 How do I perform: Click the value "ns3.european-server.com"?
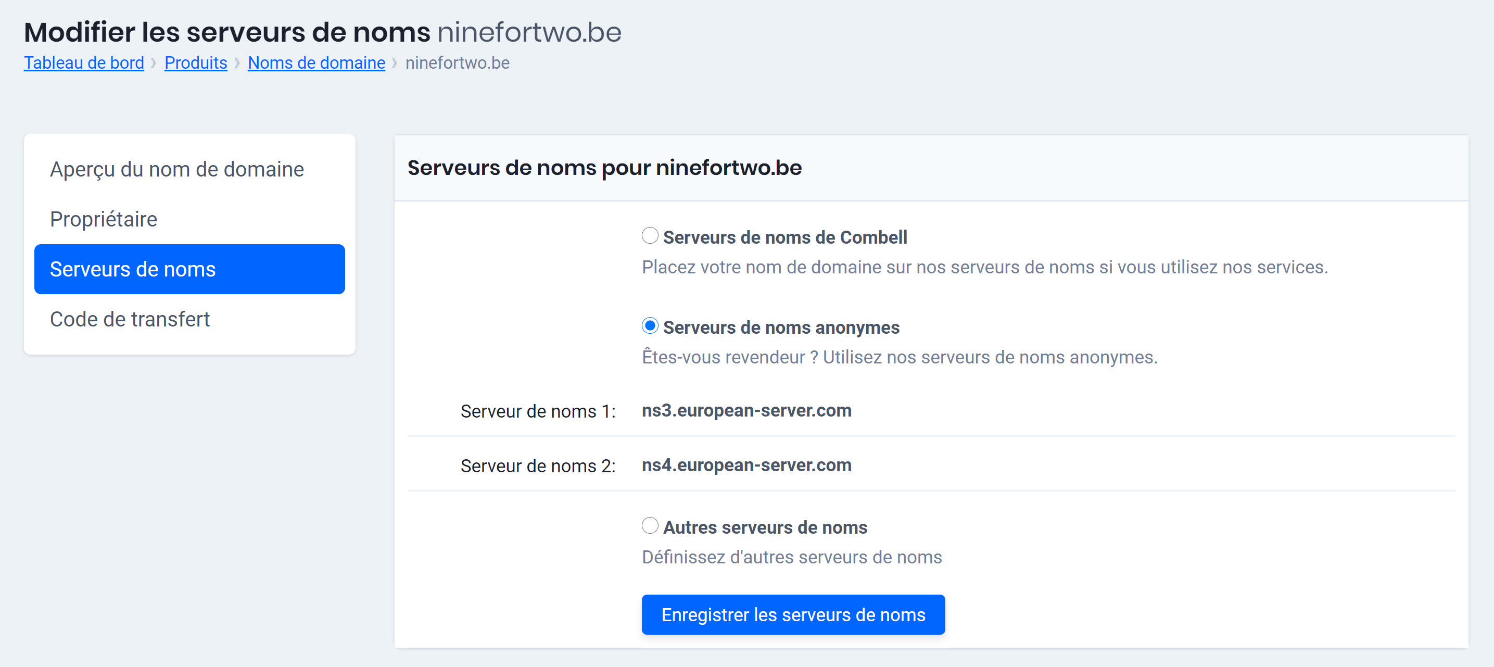[x=746, y=411]
